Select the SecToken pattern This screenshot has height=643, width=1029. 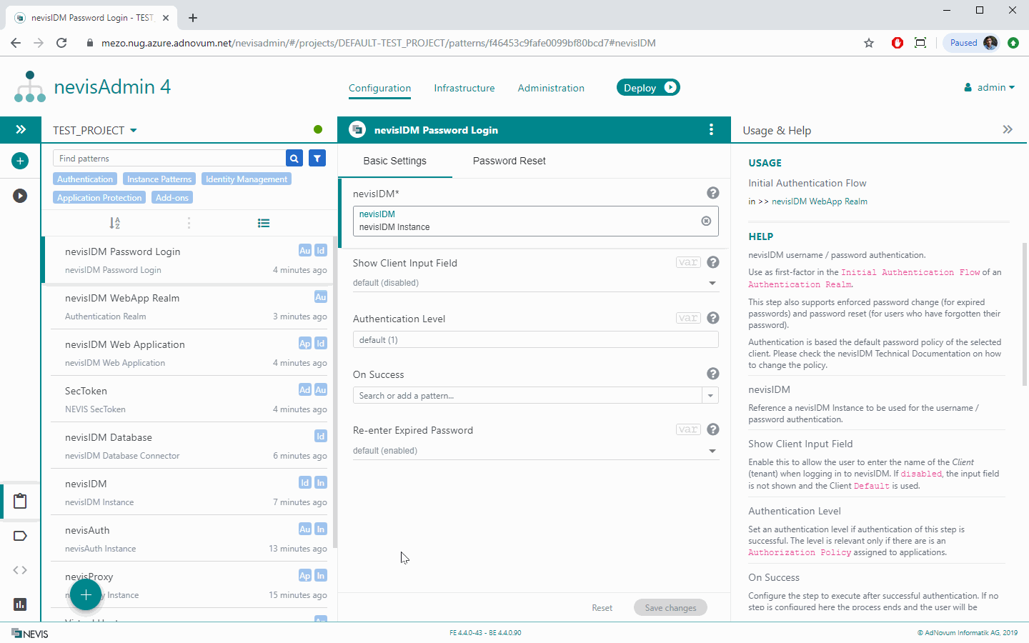coord(189,399)
